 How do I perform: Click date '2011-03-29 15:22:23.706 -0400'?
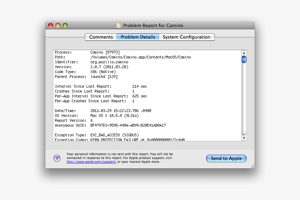tap(121, 111)
